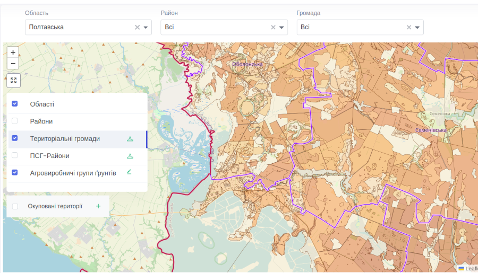The image size is (478, 273).
Task: Zoom out on the map
Action: coord(13,64)
